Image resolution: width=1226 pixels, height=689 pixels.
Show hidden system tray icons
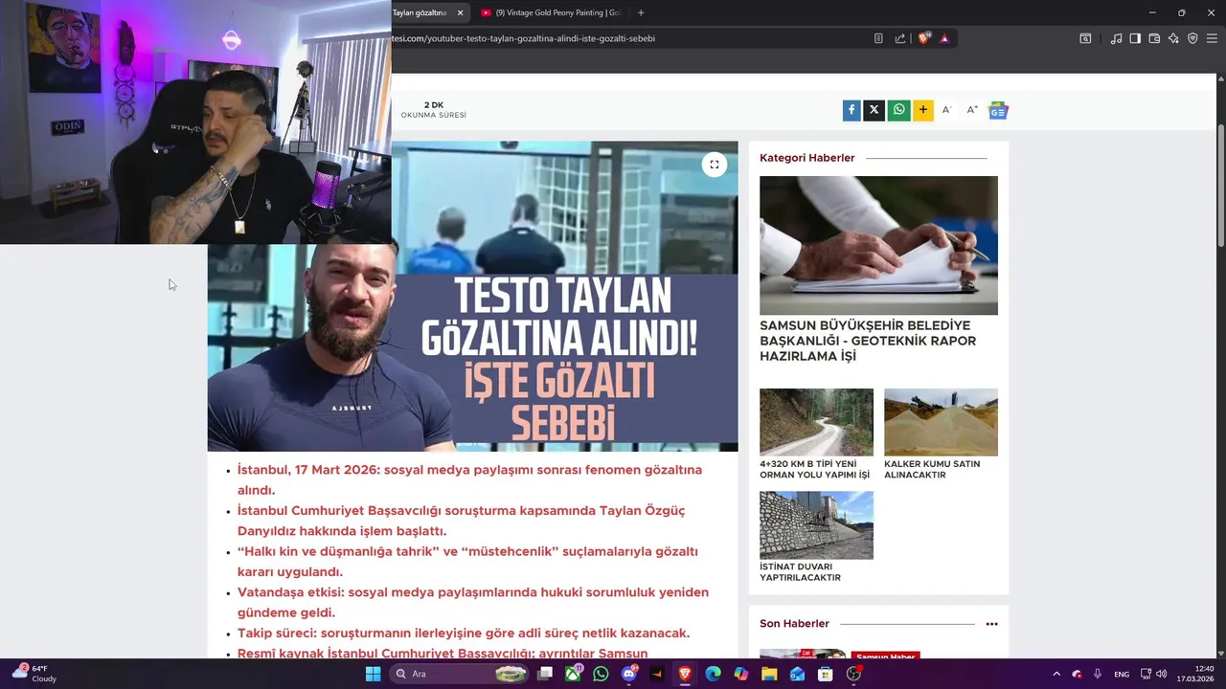(1056, 674)
